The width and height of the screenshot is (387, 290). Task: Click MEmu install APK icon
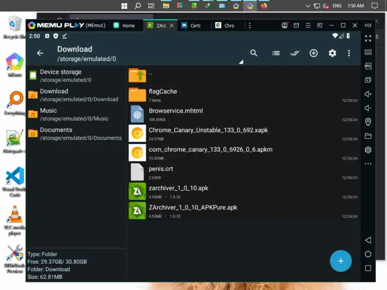click(368, 66)
